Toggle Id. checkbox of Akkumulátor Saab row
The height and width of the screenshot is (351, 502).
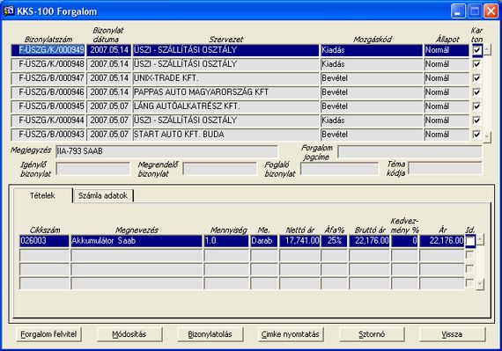(x=470, y=241)
